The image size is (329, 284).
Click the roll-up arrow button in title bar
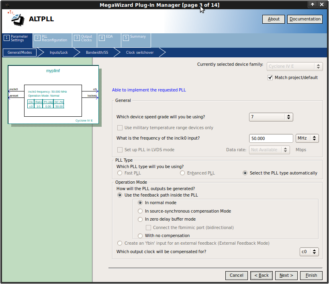pos(313,4)
